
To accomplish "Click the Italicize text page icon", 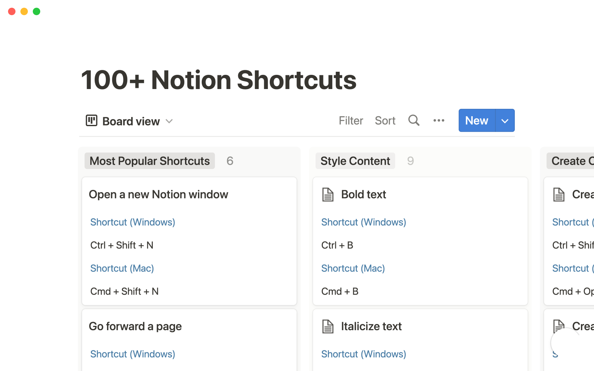I will click(x=328, y=326).
